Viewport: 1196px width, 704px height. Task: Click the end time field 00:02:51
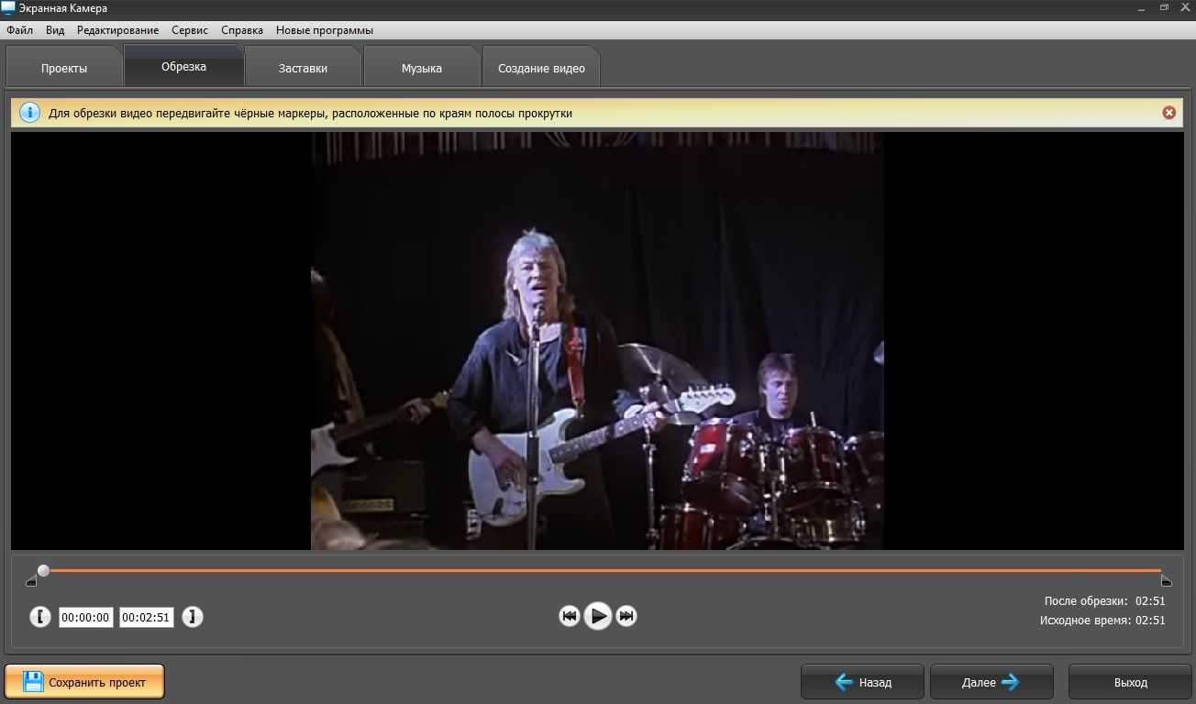click(x=147, y=618)
